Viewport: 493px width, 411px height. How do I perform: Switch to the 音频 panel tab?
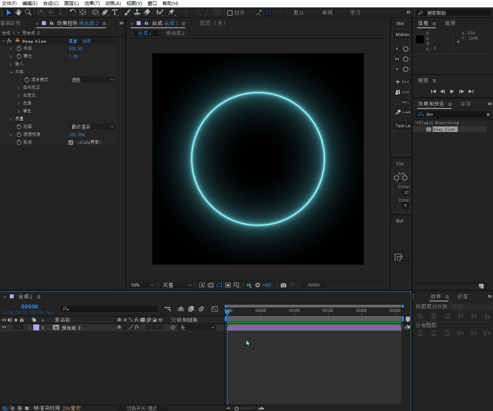click(x=450, y=23)
